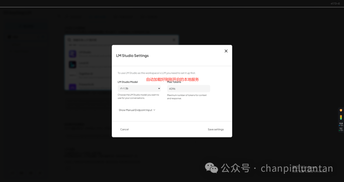Click the green battery-like indicator icon
The image size is (344, 182).
click(x=341, y=117)
